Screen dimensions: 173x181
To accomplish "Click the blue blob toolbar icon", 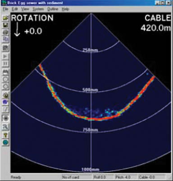I will [x=6, y=102].
